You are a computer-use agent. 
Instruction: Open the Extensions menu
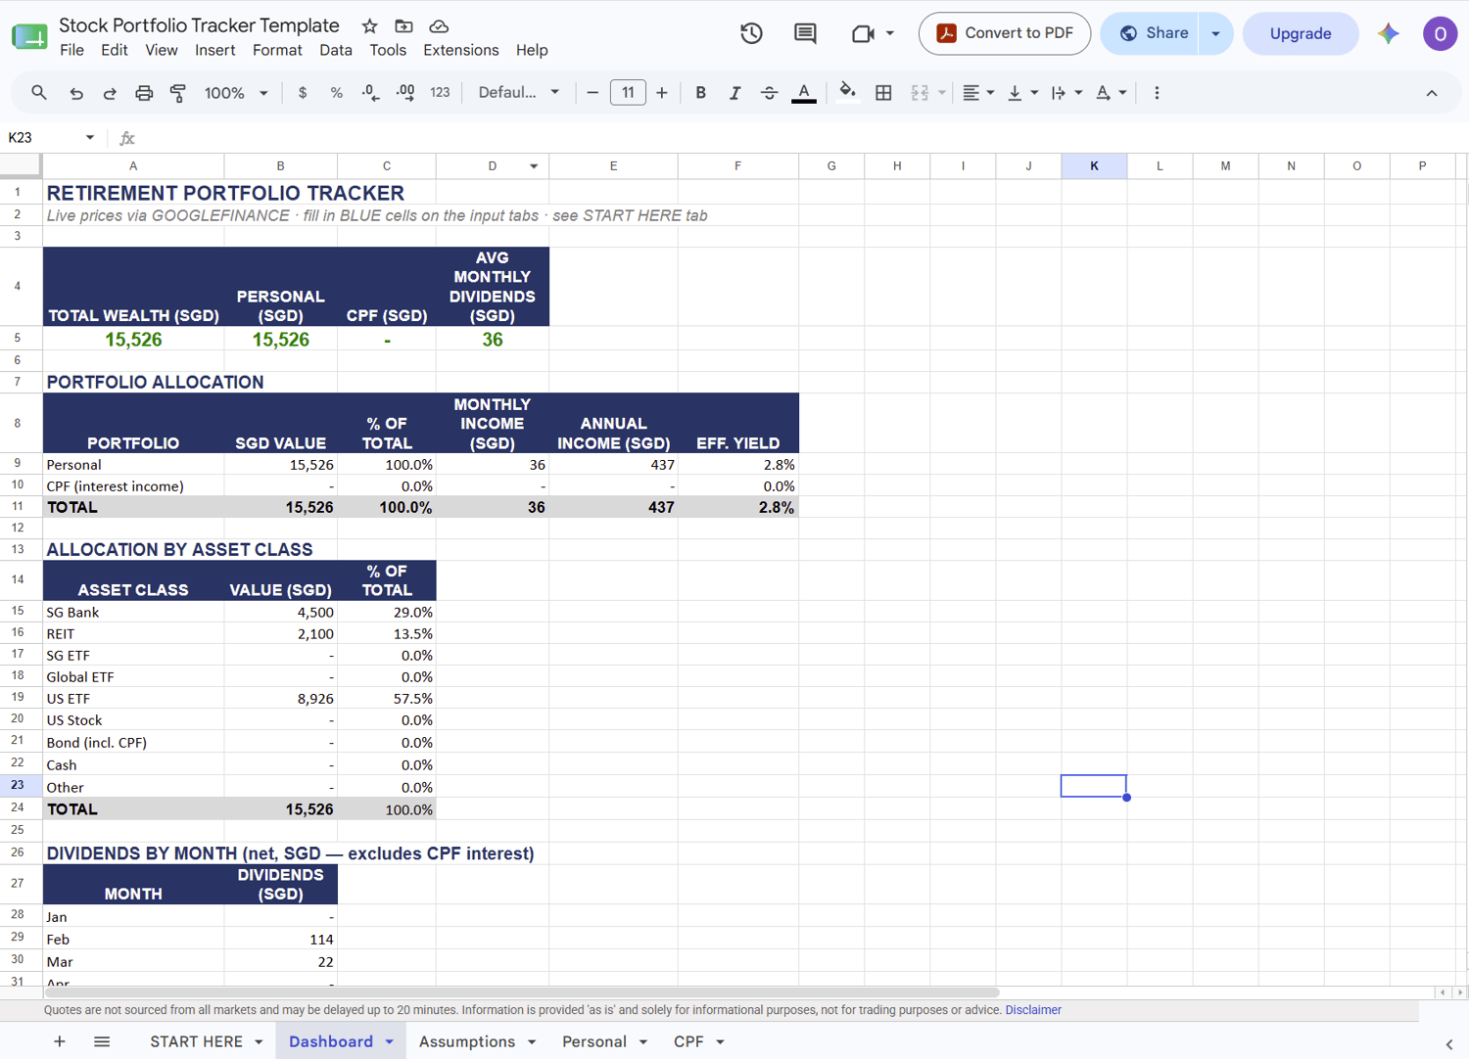460,50
